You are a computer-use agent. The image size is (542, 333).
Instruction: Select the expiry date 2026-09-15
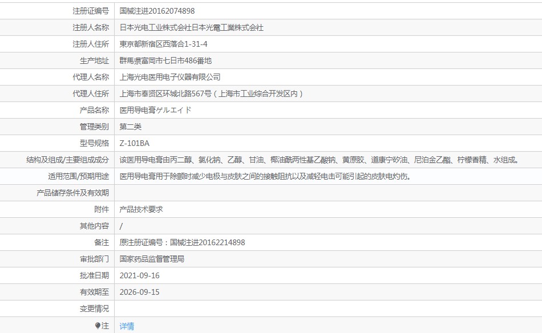pos(139,293)
